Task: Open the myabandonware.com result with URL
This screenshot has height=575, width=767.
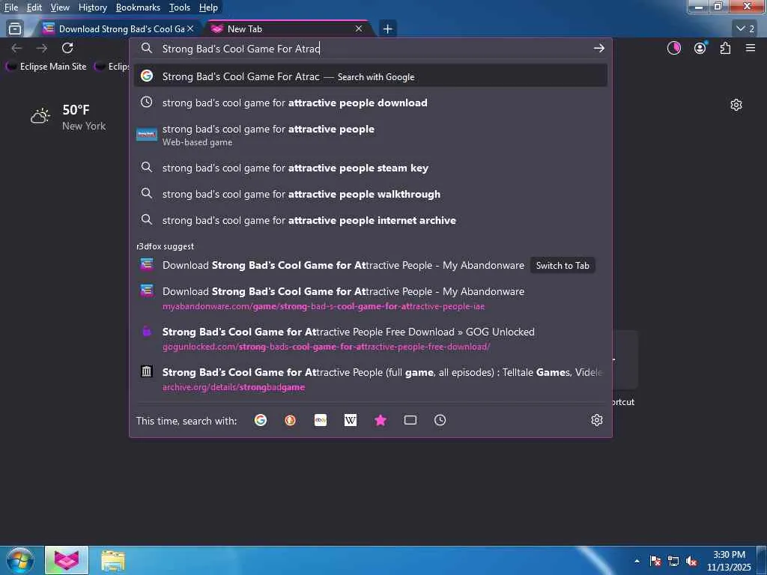Action: click(x=370, y=298)
